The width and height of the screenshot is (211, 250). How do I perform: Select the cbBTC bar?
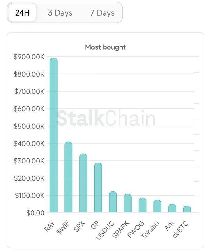click(x=187, y=209)
